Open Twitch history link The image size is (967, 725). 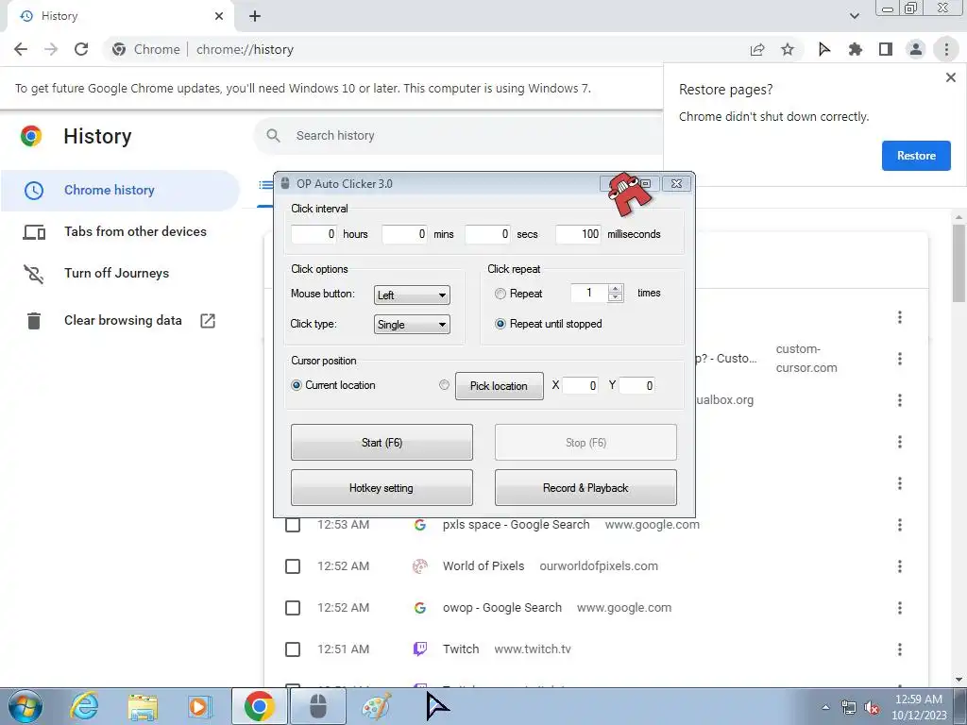point(461,649)
